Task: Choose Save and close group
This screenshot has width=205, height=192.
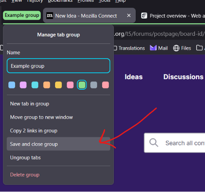Action: [x=58, y=144]
